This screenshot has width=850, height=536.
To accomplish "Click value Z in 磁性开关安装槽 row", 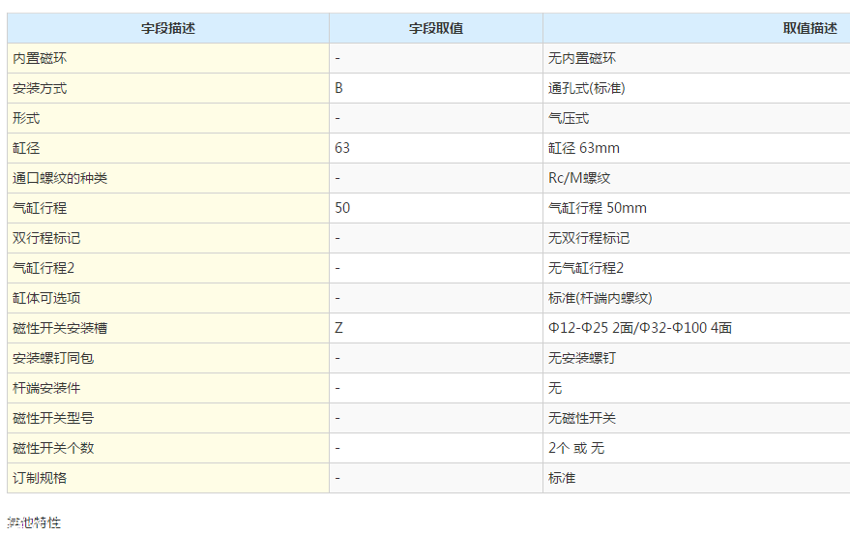I will 339,328.
